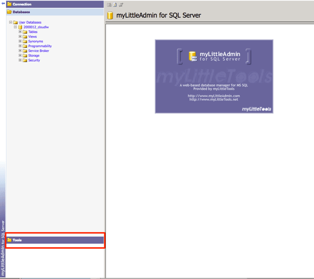Expand the Service Broker node
The image size is (314, 279).
click(20, 51)
